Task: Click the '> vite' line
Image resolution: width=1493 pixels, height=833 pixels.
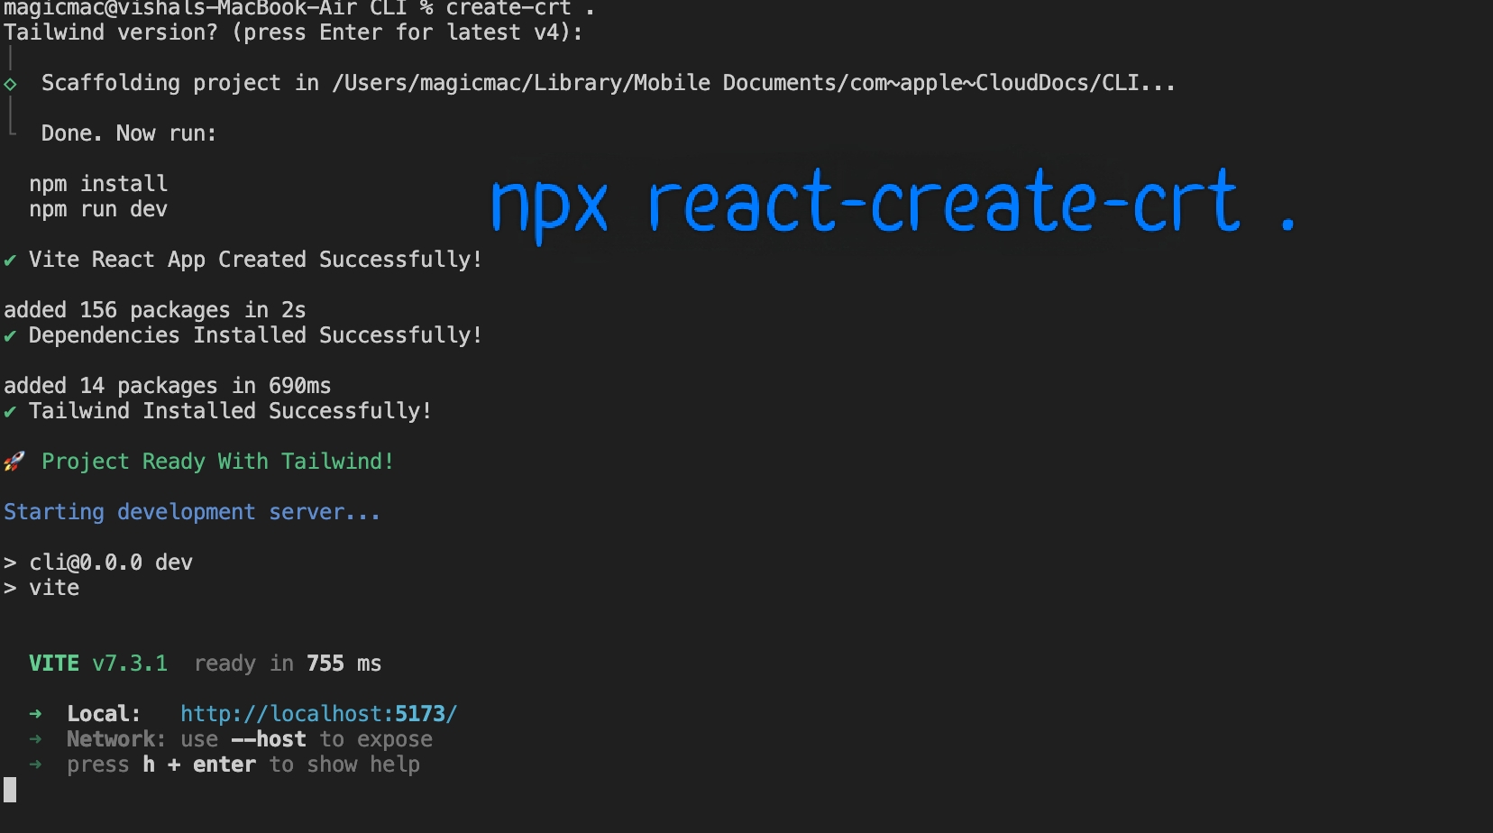Action: pyautogui.click(x=41, y=588)
